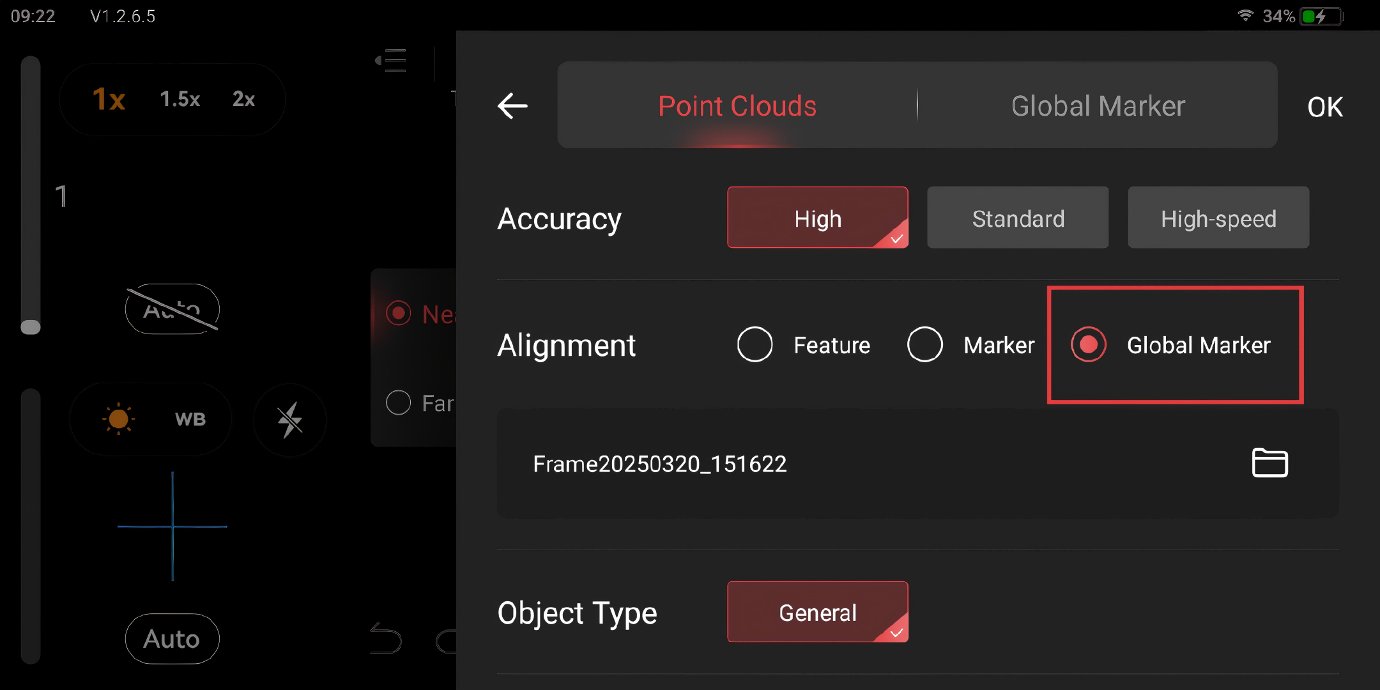The width and height of the screenshot is (1380, 690).
Task: Choose the Far range radio option
Action: coord(399,402)
